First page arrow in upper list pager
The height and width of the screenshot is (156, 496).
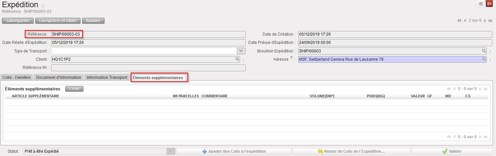coord(449,89)
